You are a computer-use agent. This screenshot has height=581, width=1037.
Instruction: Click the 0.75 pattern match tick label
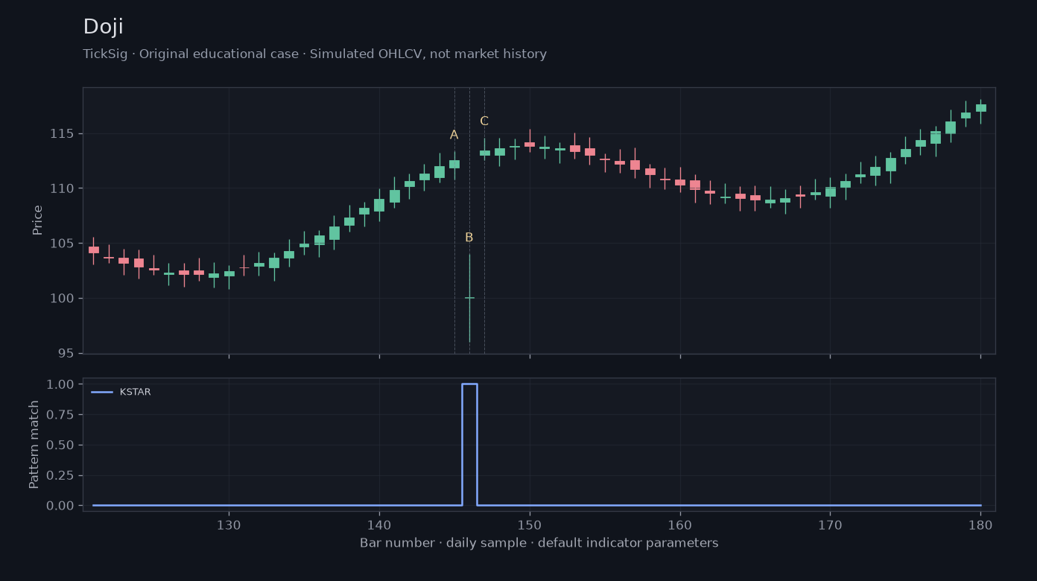click(x=60, y=415)
